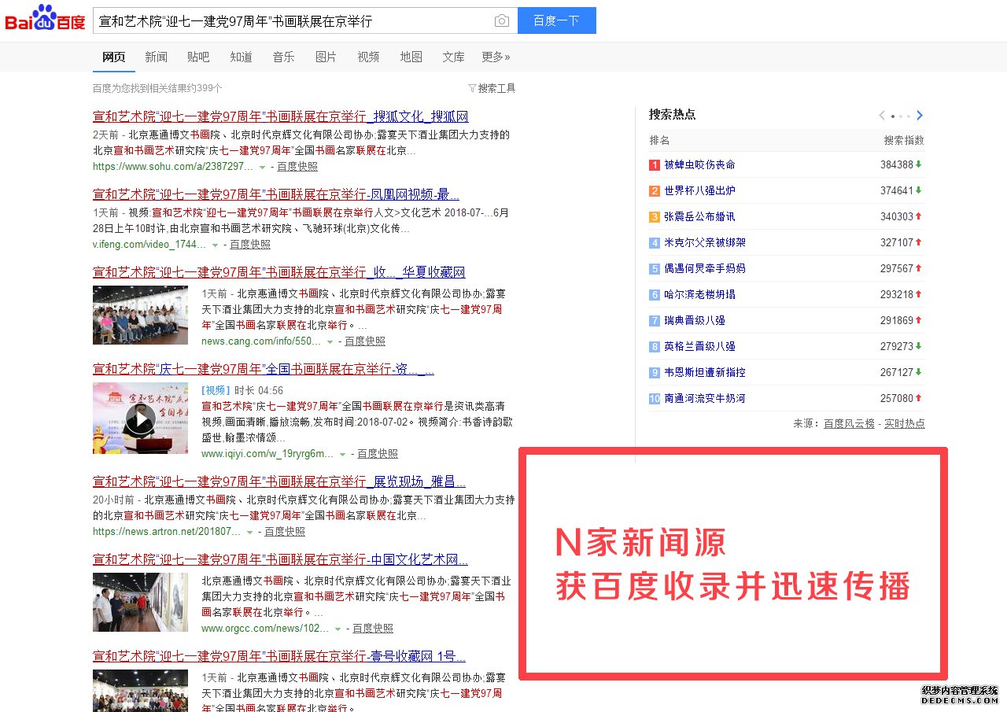Click the rank 3 badge icon

click(x=655, y=216)
